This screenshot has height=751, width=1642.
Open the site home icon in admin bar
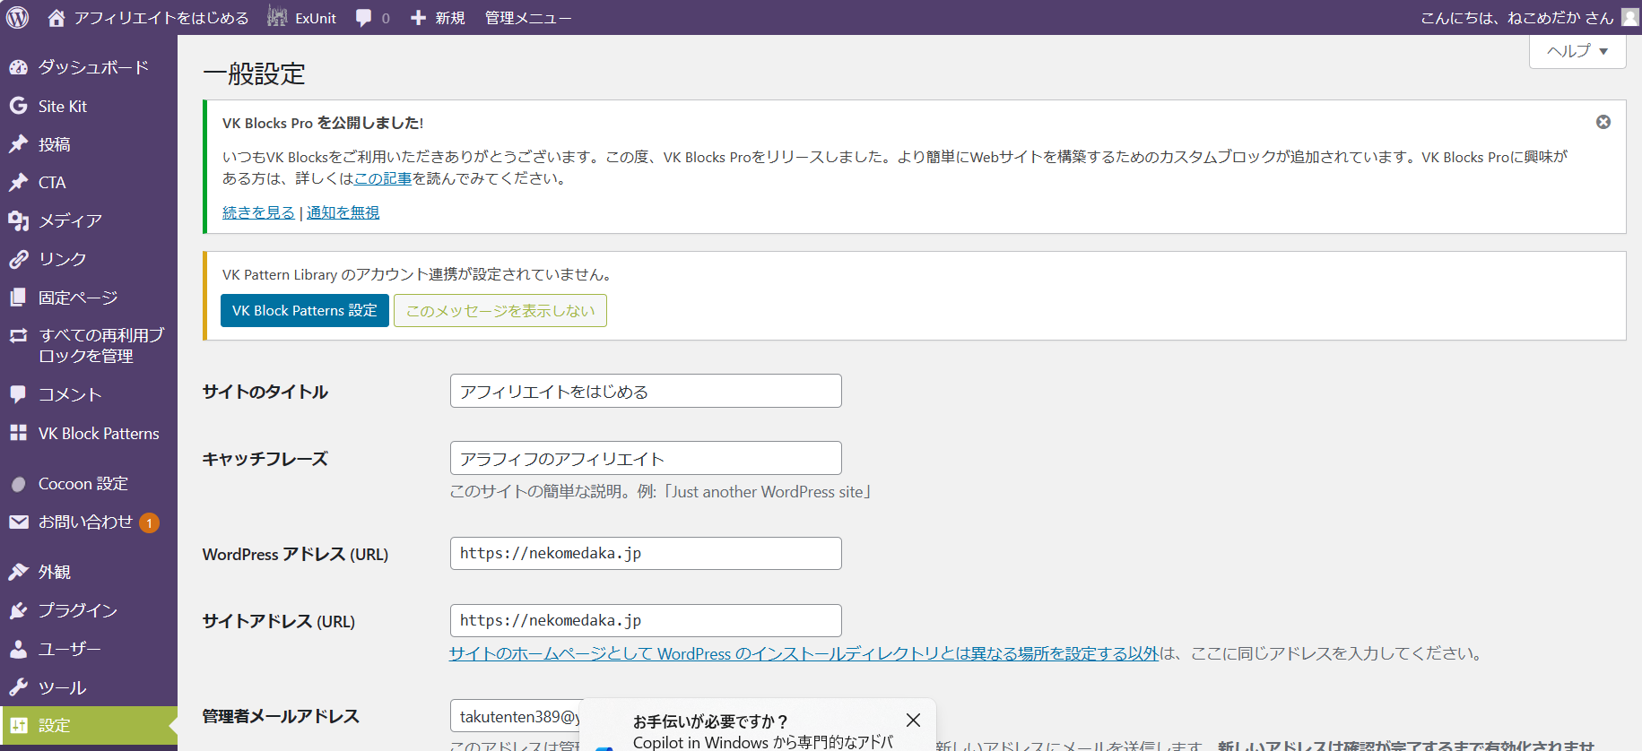tap(56, 18)
